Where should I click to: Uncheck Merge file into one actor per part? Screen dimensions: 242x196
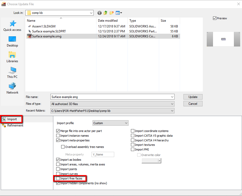click(x=58, y=131)
